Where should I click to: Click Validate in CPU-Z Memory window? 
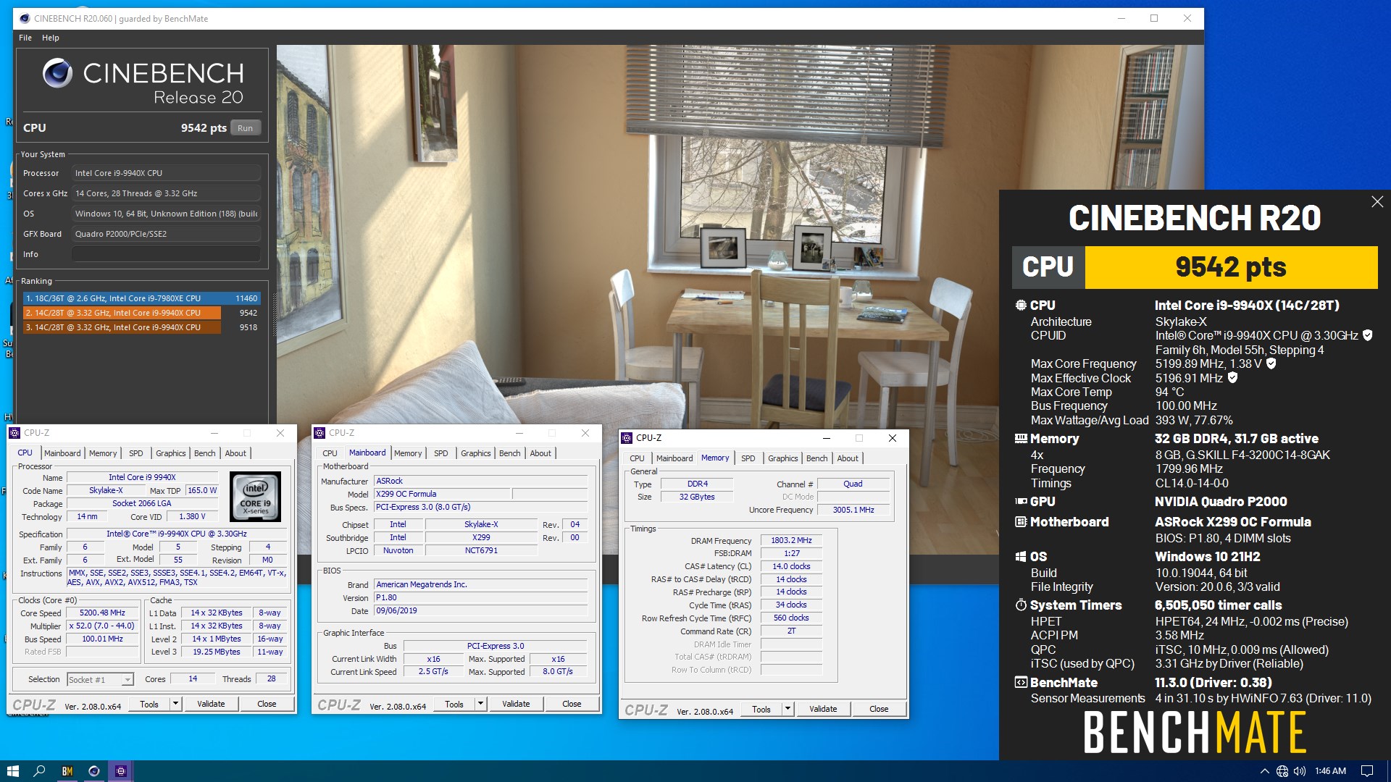(823, 709)
